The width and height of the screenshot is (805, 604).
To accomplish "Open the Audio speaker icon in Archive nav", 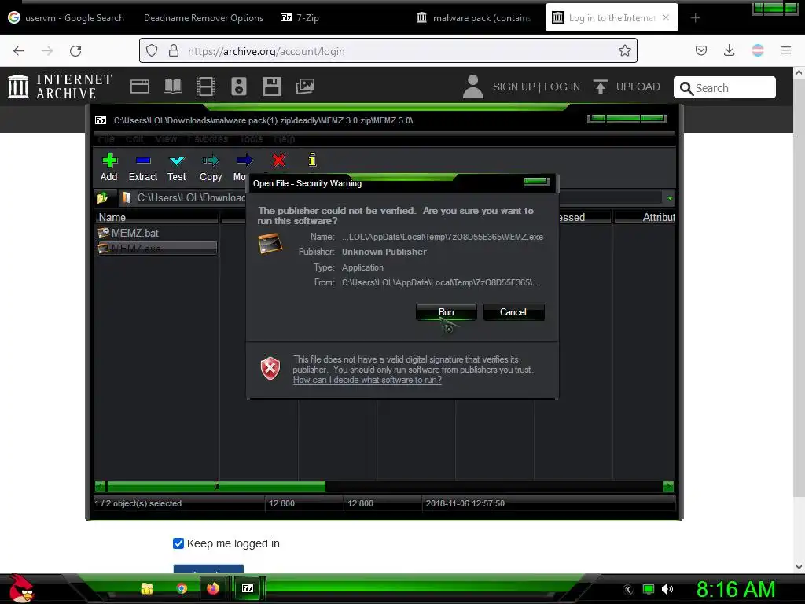I will coord(239,87).
